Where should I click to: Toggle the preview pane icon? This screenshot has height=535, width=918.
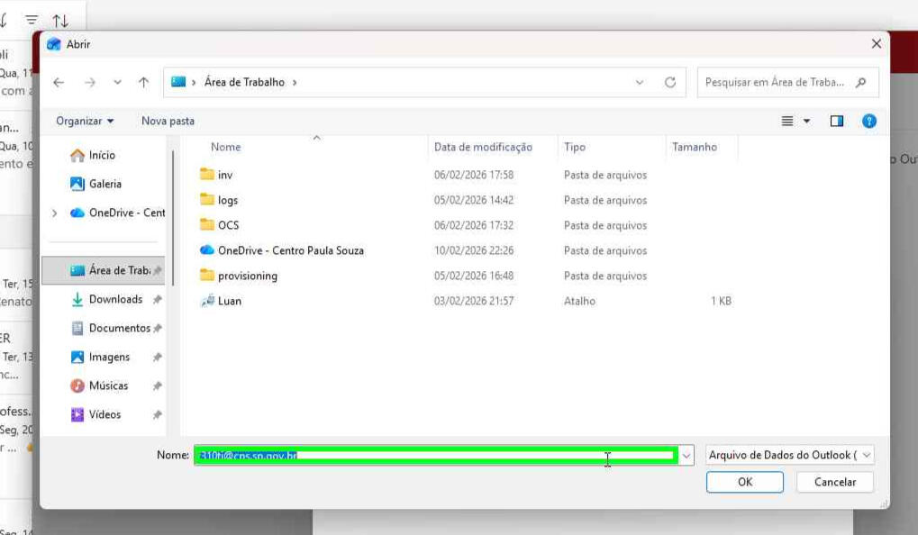click(x=836, y=121)
